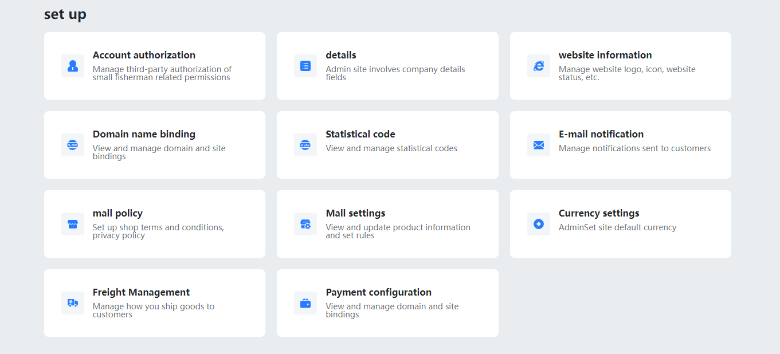This screenshot has width=780, height=354.
Task: Click the Freight Management truck icon
Action: tap(73, 303)
